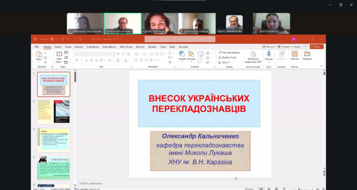Click the Add-ins icon
This screenshot has height=190, width=357.
(x=295, y=54)
